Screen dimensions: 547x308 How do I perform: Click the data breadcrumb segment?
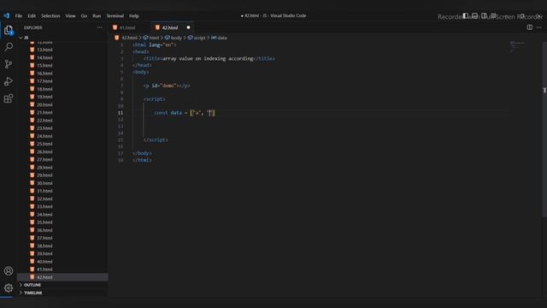219,38
